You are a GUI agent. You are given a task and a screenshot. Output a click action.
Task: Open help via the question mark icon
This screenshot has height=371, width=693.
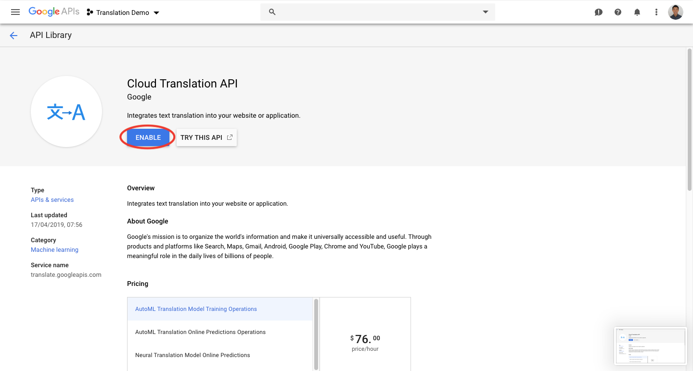tap(617, 12)
